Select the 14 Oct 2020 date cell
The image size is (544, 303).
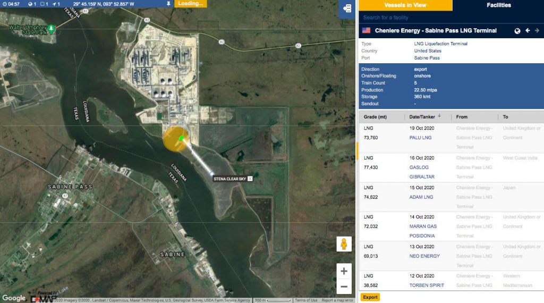tap(421, 216)
